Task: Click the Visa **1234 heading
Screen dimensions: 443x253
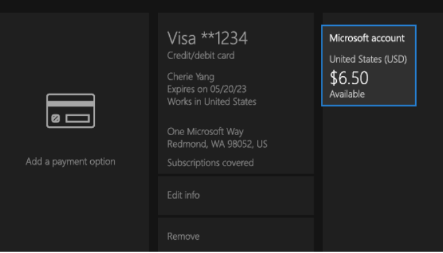Action: pyautogui.click(x=208, y=38)
